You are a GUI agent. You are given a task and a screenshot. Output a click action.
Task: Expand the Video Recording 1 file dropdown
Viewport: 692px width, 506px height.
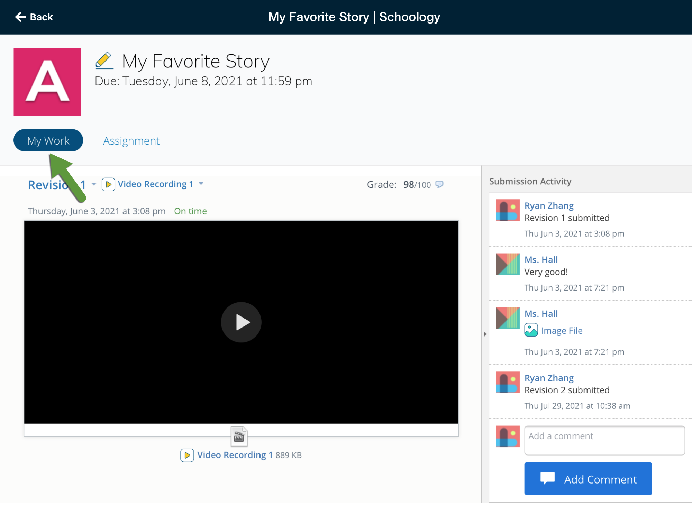pyautogui.click(x=201, y=184)
